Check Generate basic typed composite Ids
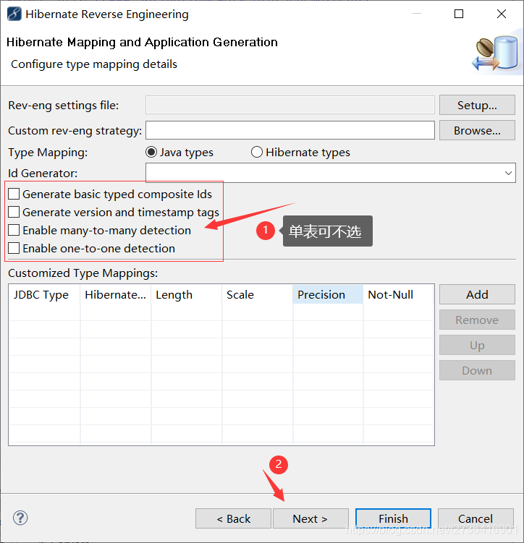 point(14,194)
